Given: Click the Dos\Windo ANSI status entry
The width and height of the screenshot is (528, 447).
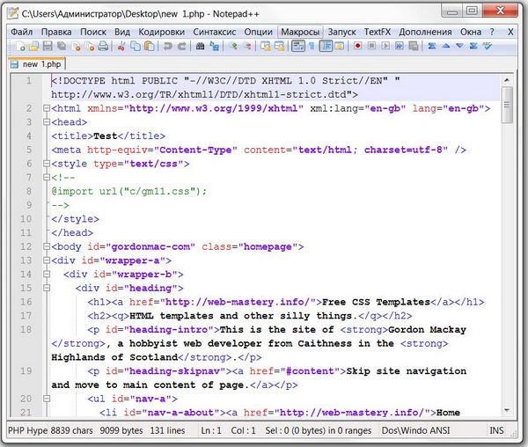Looking at the screenshot, I should (415, 430).
